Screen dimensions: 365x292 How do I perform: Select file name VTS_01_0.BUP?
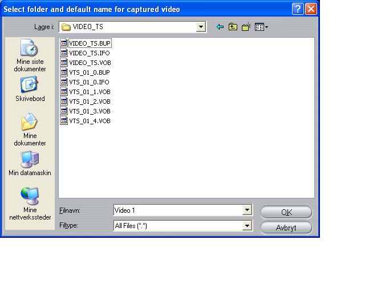[90, 72]
